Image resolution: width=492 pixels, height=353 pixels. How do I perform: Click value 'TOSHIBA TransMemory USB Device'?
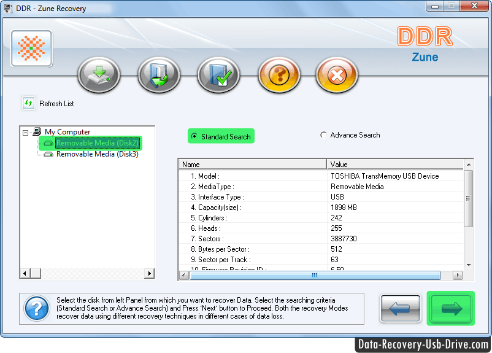coord(385,176)
